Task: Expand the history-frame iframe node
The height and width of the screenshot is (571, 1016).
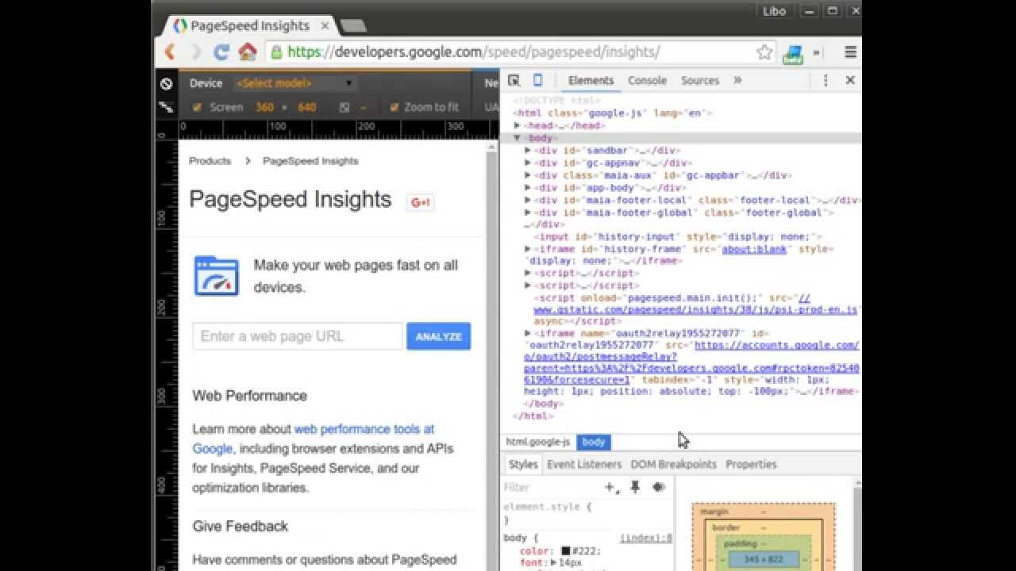Action: 529,249
